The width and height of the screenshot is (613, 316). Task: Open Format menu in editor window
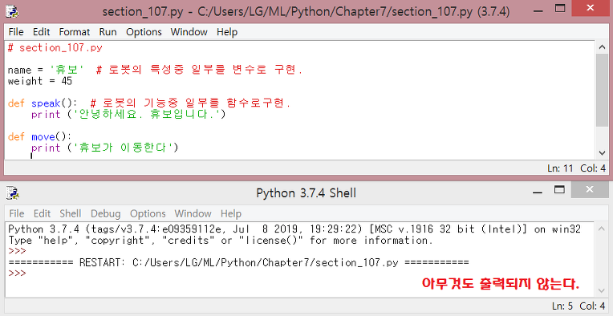click(75, 32)
